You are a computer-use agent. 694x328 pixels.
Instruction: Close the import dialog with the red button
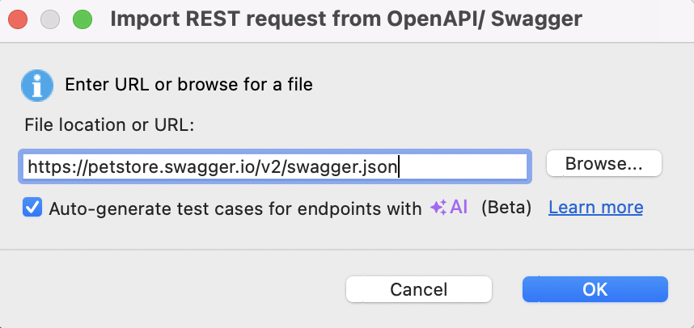pos(19,19)
